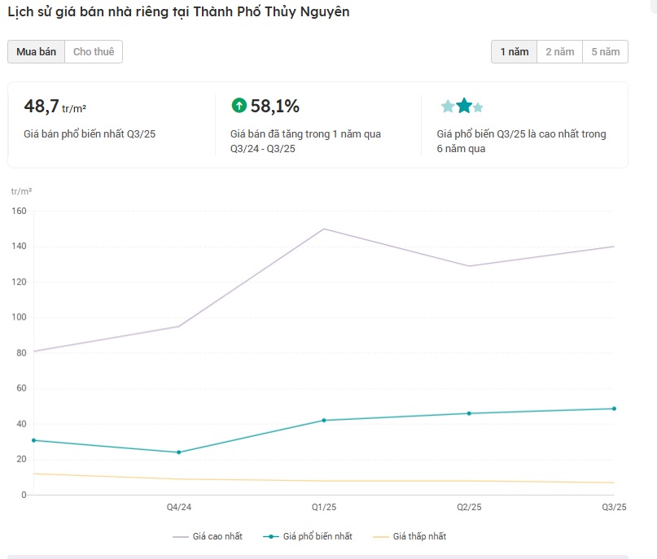657x559 pixels.
Task: Switch to the Mua bán tab
Action: click(x=36, y=52)
